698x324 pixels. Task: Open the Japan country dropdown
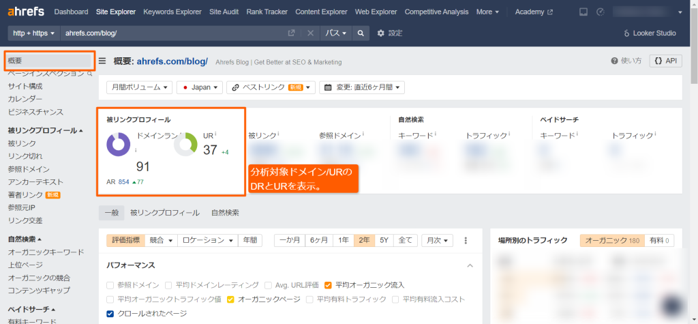coord(200,87)
